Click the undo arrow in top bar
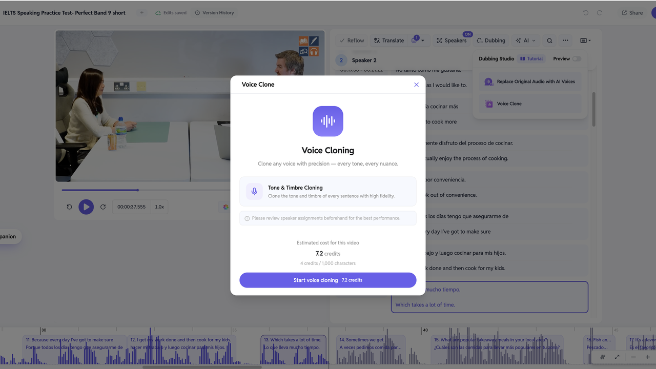The height and width of the screenshot is (369, 656). pyautogui.click(x=586, y=13)
